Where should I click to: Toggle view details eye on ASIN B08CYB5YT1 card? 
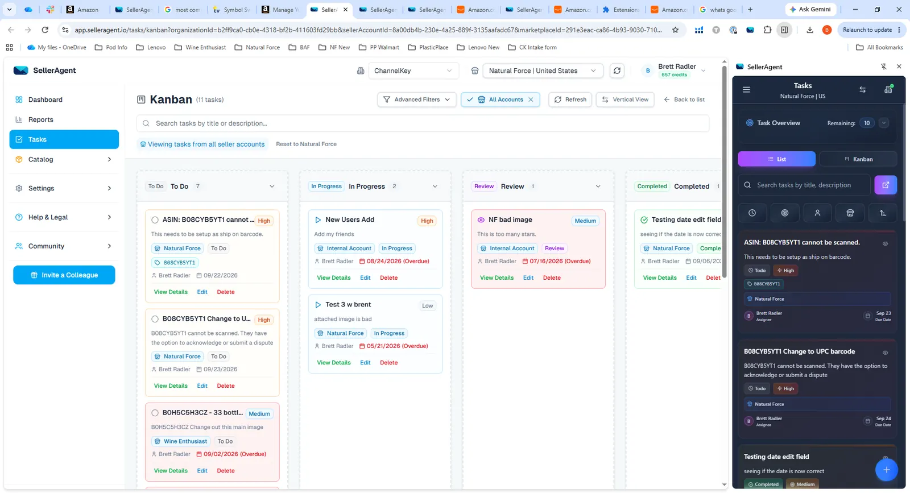885,243
